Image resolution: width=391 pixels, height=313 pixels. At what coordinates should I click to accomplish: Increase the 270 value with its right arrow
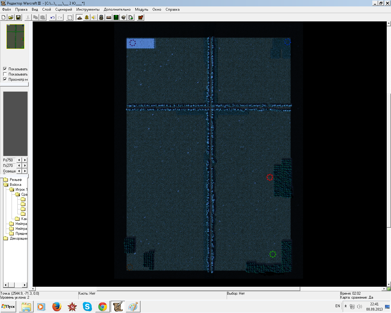pos(25,166)
